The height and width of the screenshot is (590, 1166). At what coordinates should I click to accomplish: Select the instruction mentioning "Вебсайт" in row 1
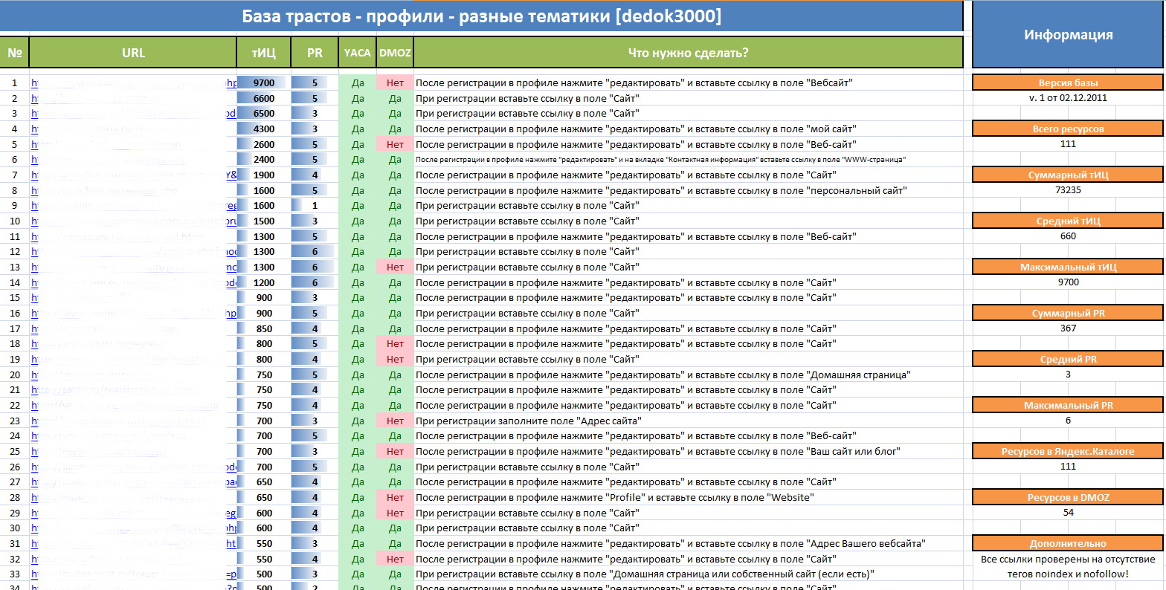click(x=634, y=83)
